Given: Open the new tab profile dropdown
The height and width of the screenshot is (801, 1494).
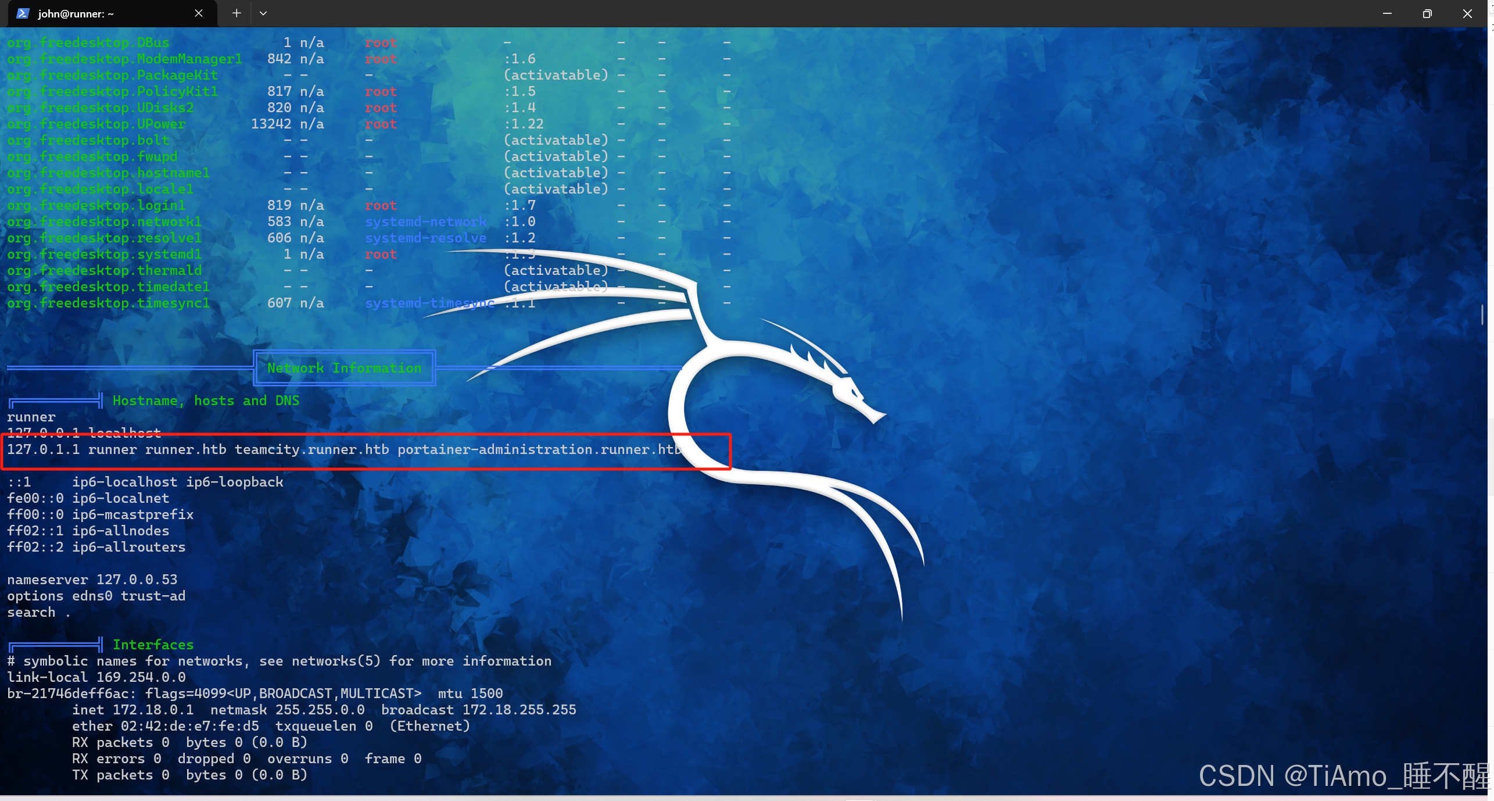Looking at the screenshot, I should pyautogui.click(x=263, y=13).
